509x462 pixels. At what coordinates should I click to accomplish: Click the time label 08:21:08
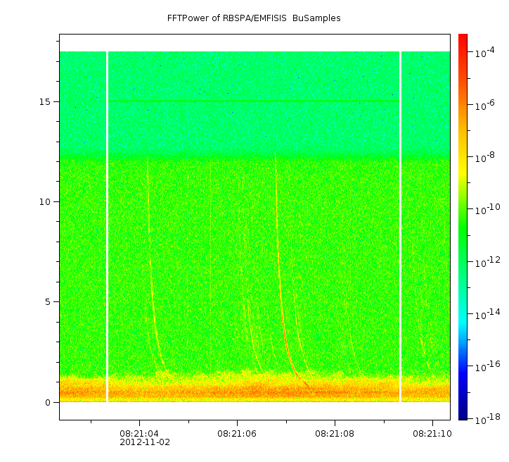click(x=335, y=433)
